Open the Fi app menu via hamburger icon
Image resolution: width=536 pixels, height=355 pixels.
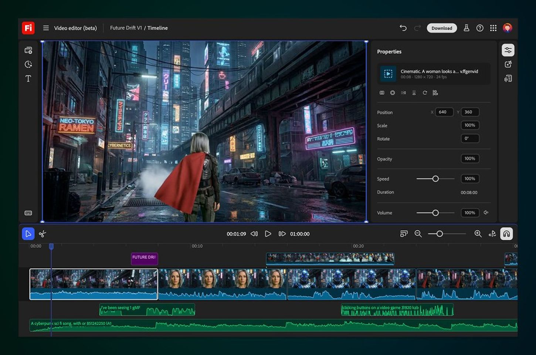[x=45, y=28]
